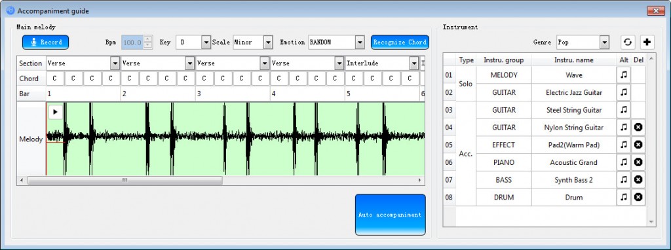Screen dimensions: 671x250
Task: Click Alt note icon for Acoustic Grand
Action: pyautogui.click(x=624, y=162)
